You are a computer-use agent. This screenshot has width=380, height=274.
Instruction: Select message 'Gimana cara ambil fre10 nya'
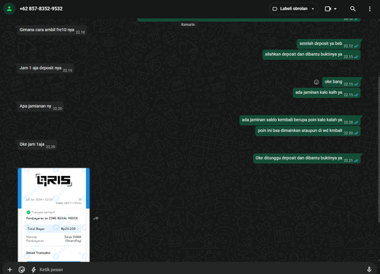click(52, 30)
